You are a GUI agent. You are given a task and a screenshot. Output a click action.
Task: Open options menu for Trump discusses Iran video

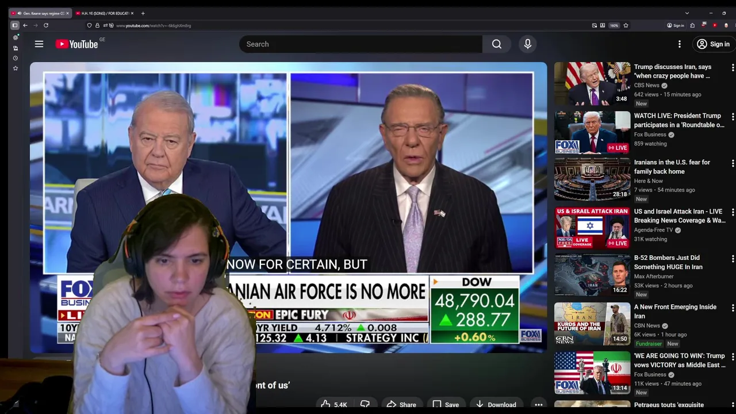(x=733, y=68)
